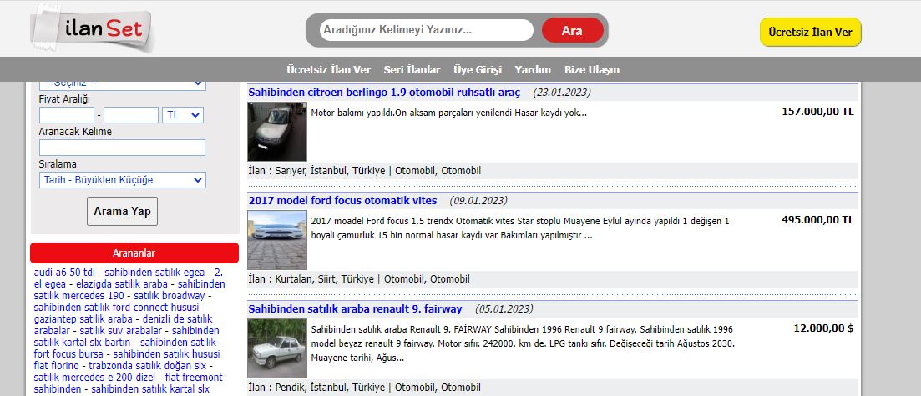Open the Sıralama sort dropdown
This screenshot has width=921, height=396.
click(x=122, y=180)
